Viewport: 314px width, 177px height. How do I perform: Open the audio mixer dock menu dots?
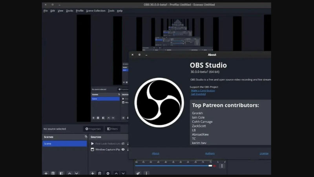click(146, 173)
